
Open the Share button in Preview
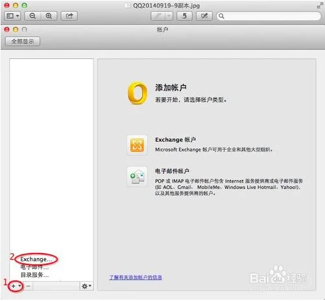(x=69, y=16)
